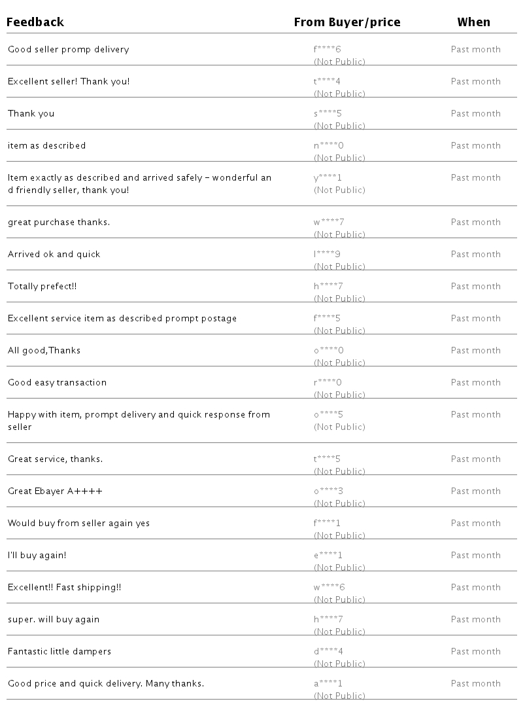Click the When column header

[473, 22]
